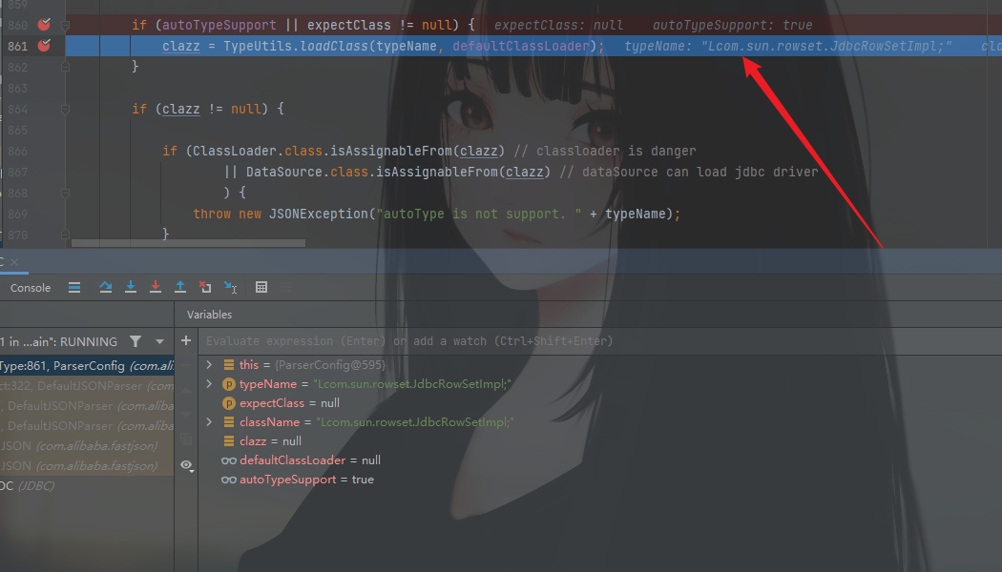The height and width of the screenshot is (572, 1002).
Task: Expand the typeName variable node
Action: coord(209,383)
